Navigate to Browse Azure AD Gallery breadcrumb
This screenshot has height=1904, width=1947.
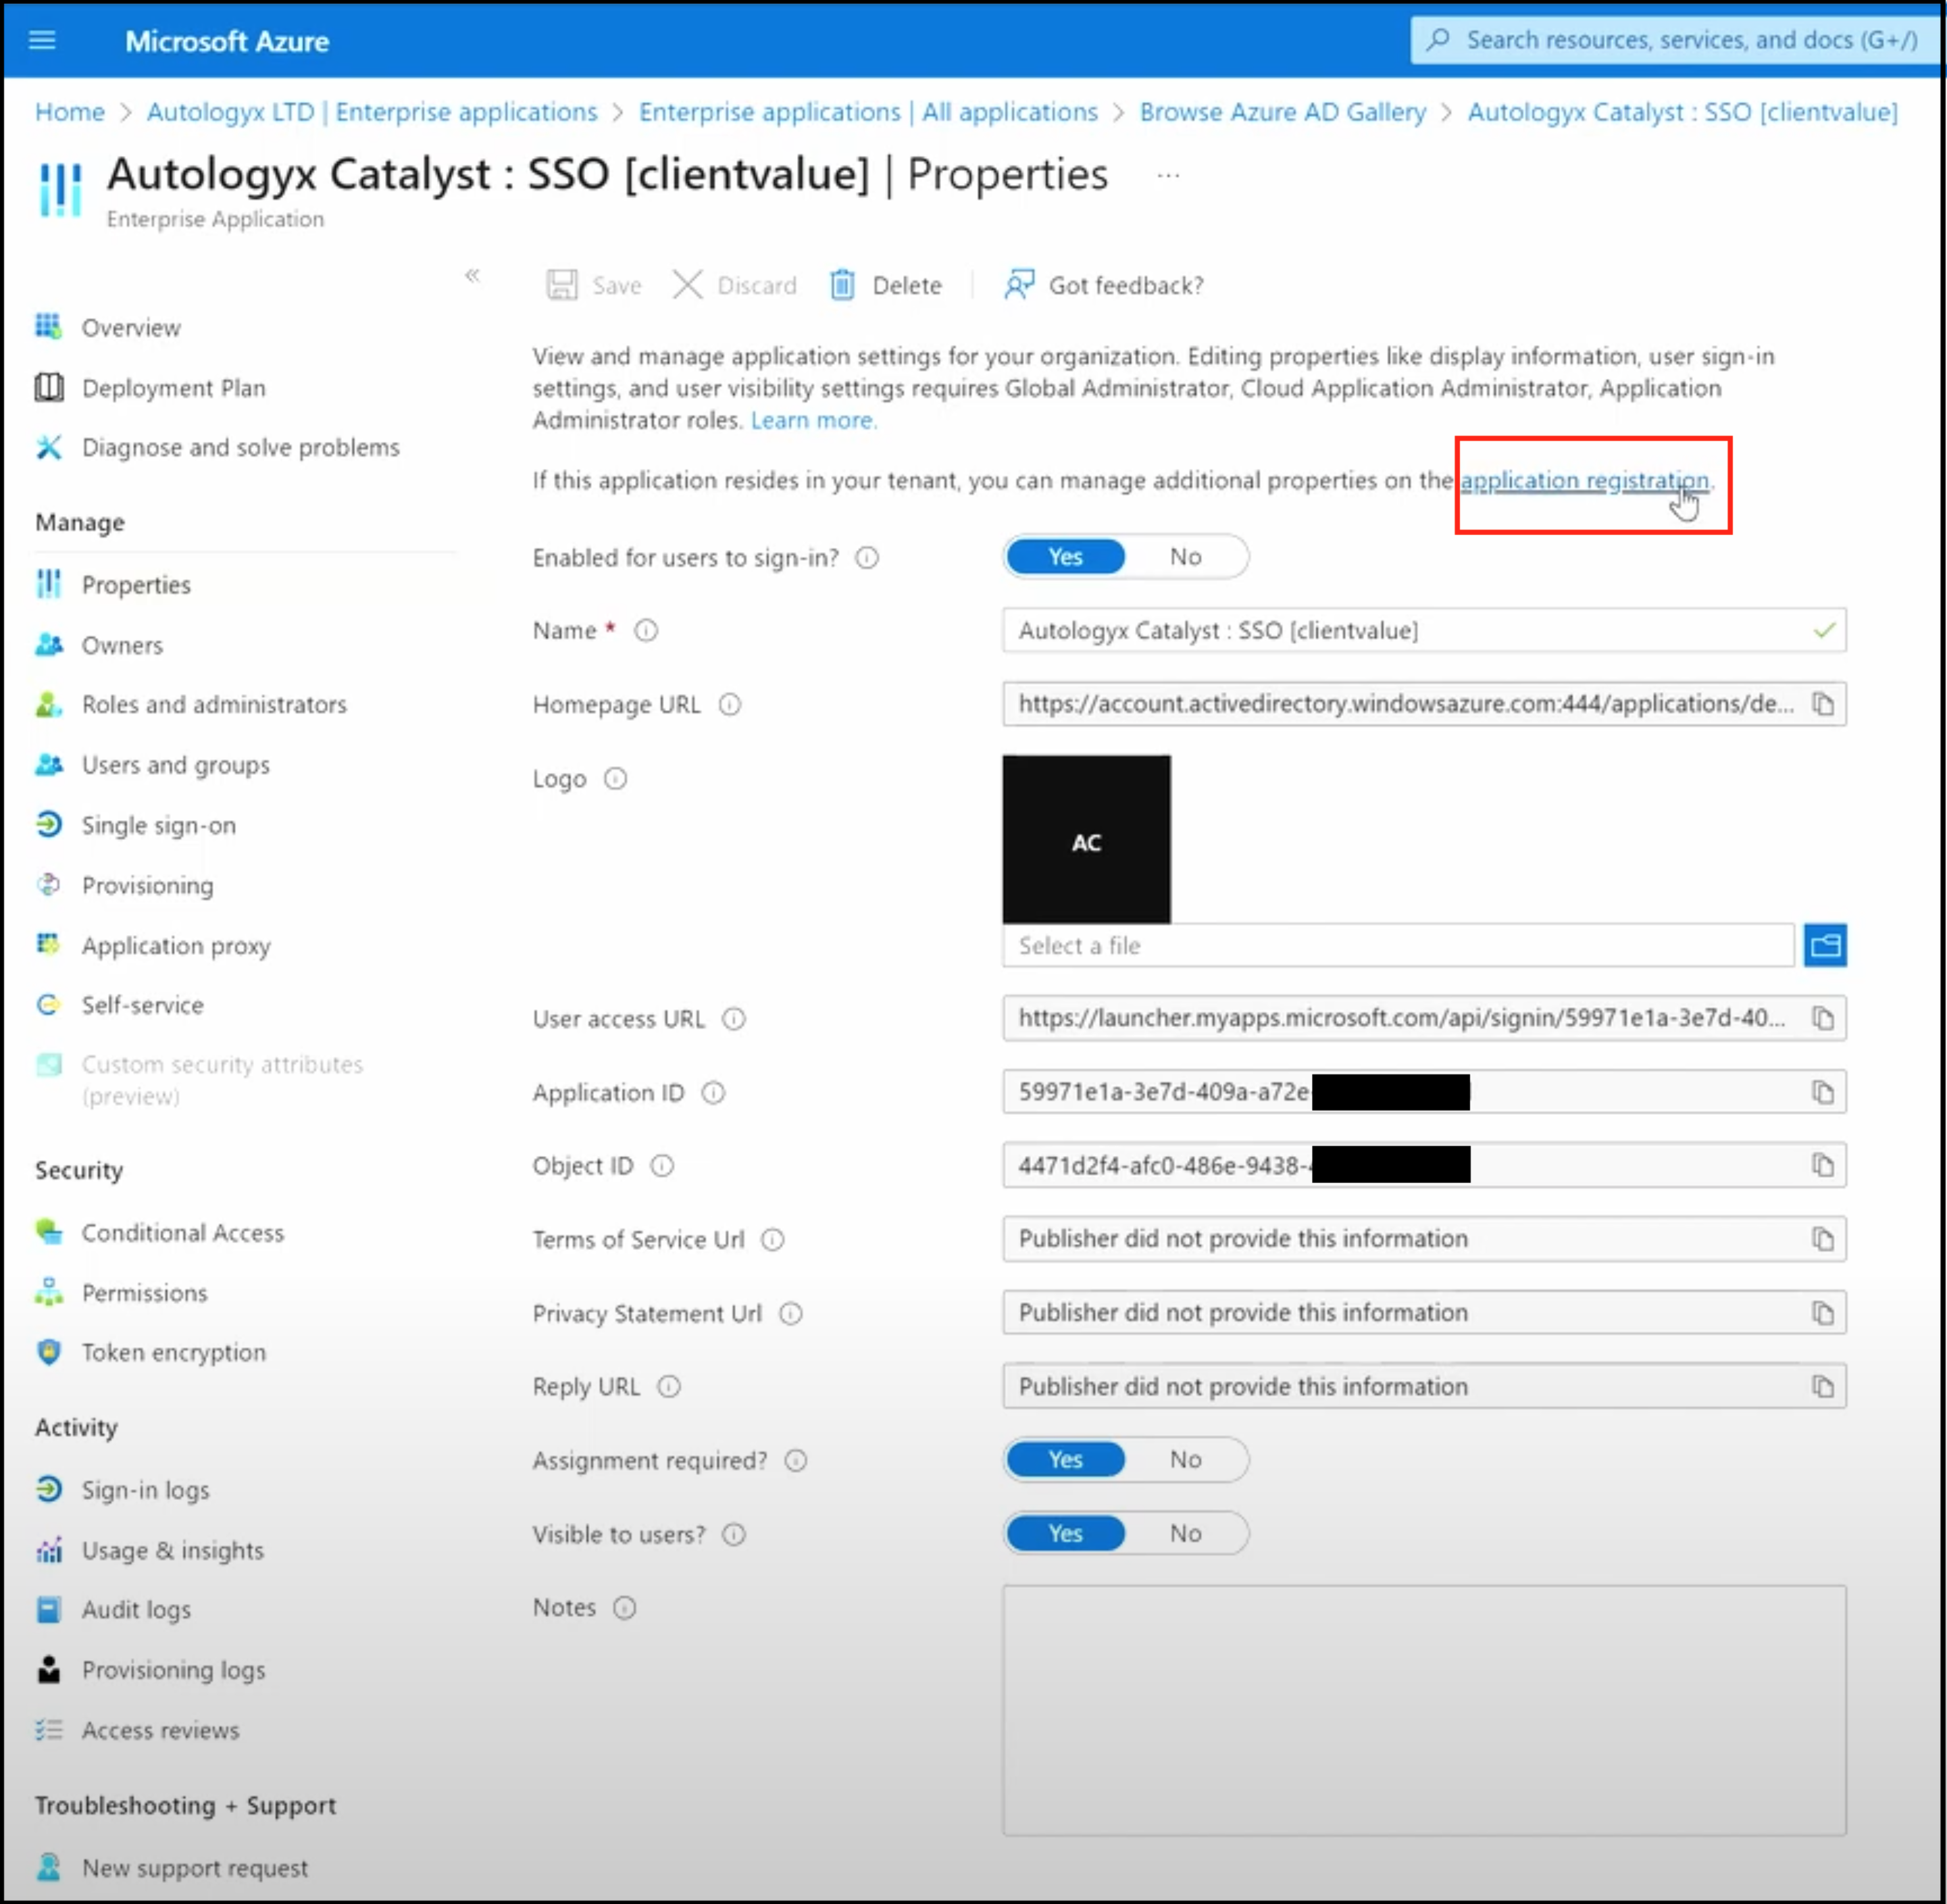1283,112
